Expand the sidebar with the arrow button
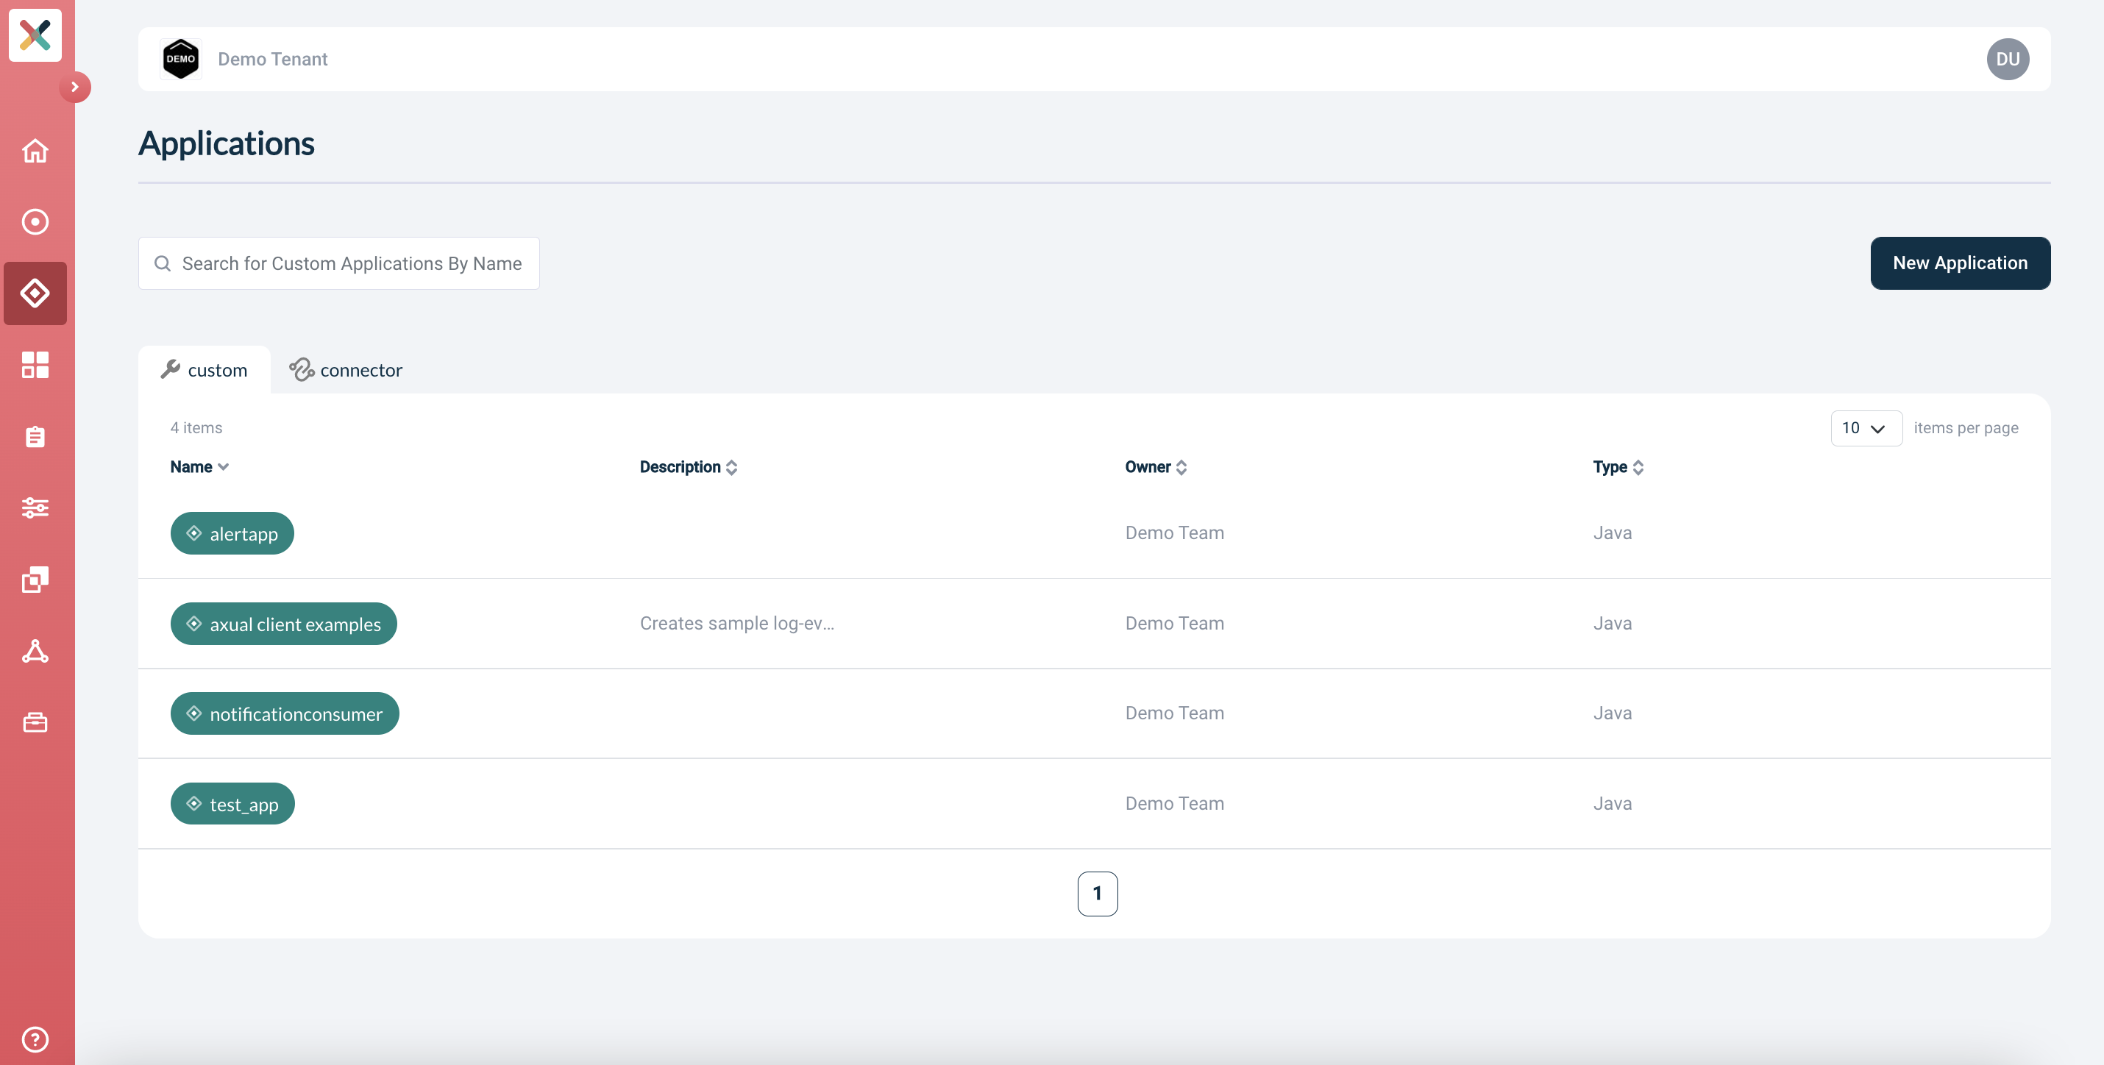The width and height of the screenshot is (2104, 1065). click(x=75, y=87)
